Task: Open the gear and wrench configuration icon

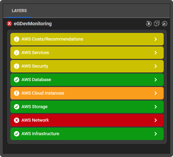Action: 165,24
